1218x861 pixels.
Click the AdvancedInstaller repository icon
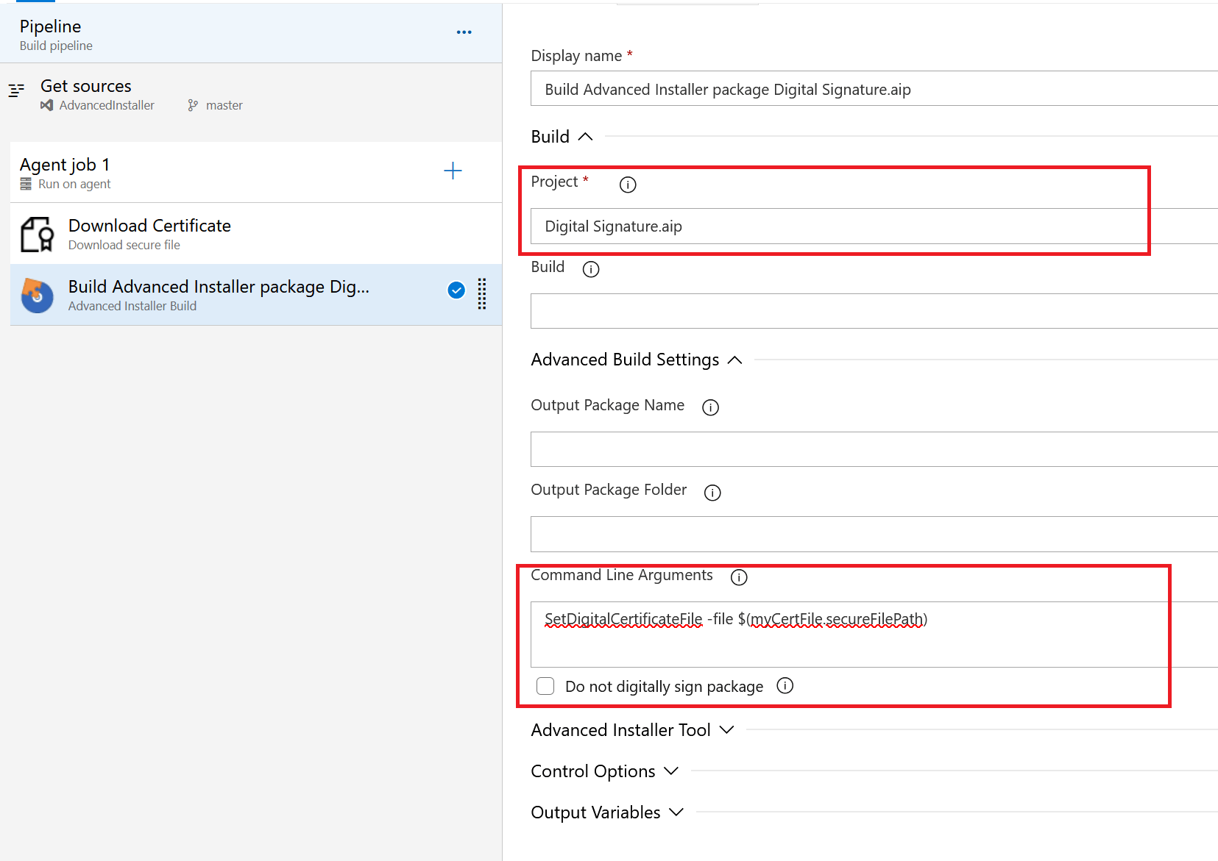click(46, 105)
